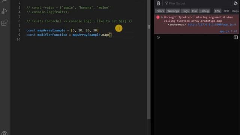Click the commented console.log(fruits) line
This screenshot has height=135, width=240.
pyautogui.click(x=48, y=12)
